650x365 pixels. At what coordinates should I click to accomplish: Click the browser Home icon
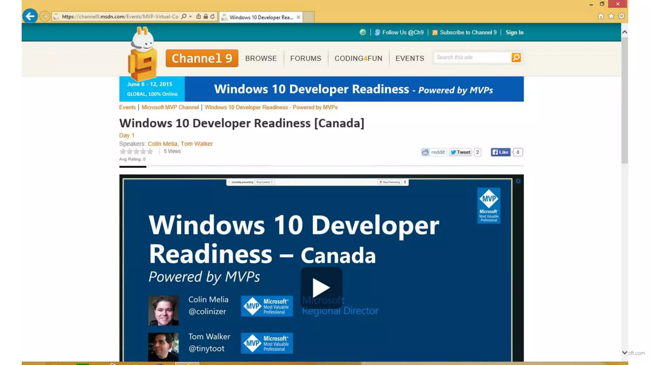[x=600, y=16]
